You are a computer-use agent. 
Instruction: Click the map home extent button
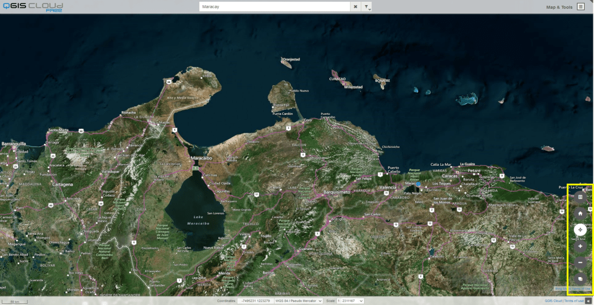pos(580,213)
